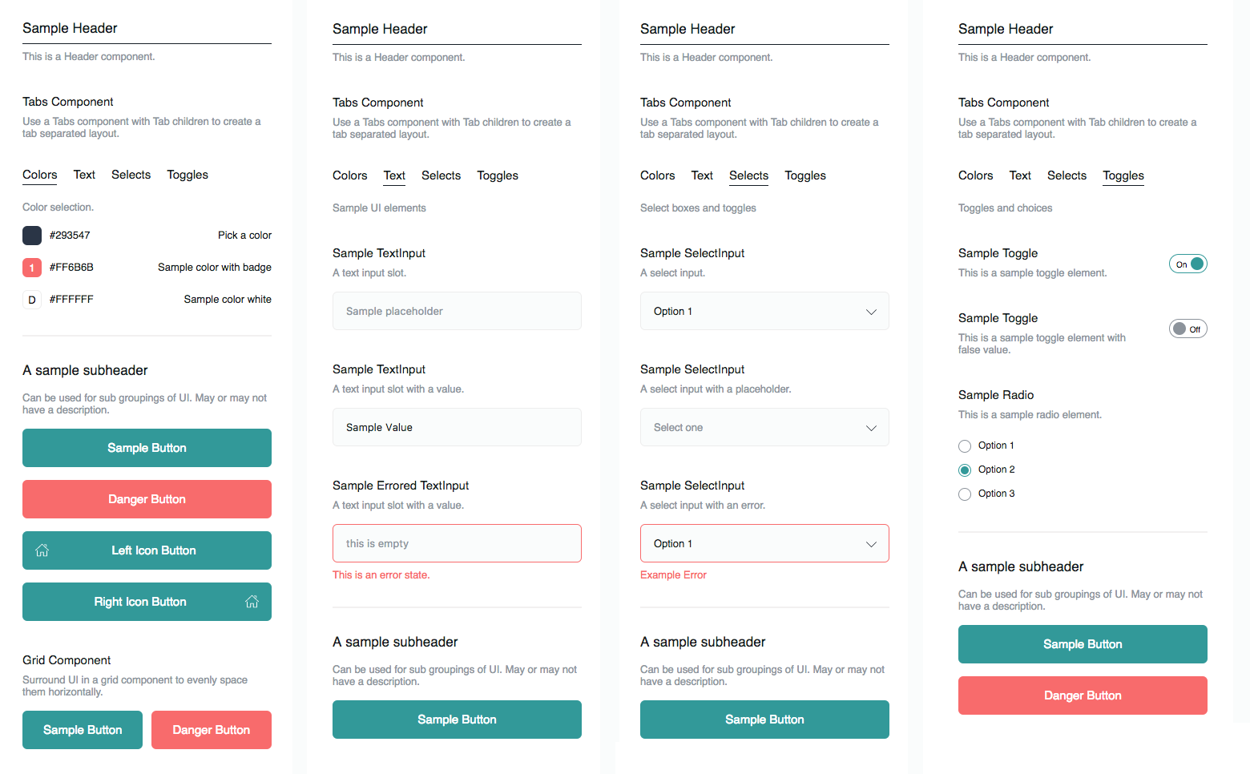Click the dark #293547 color swatch
1250x774 pixels.
pyautogui.click(x=32, y=236)
